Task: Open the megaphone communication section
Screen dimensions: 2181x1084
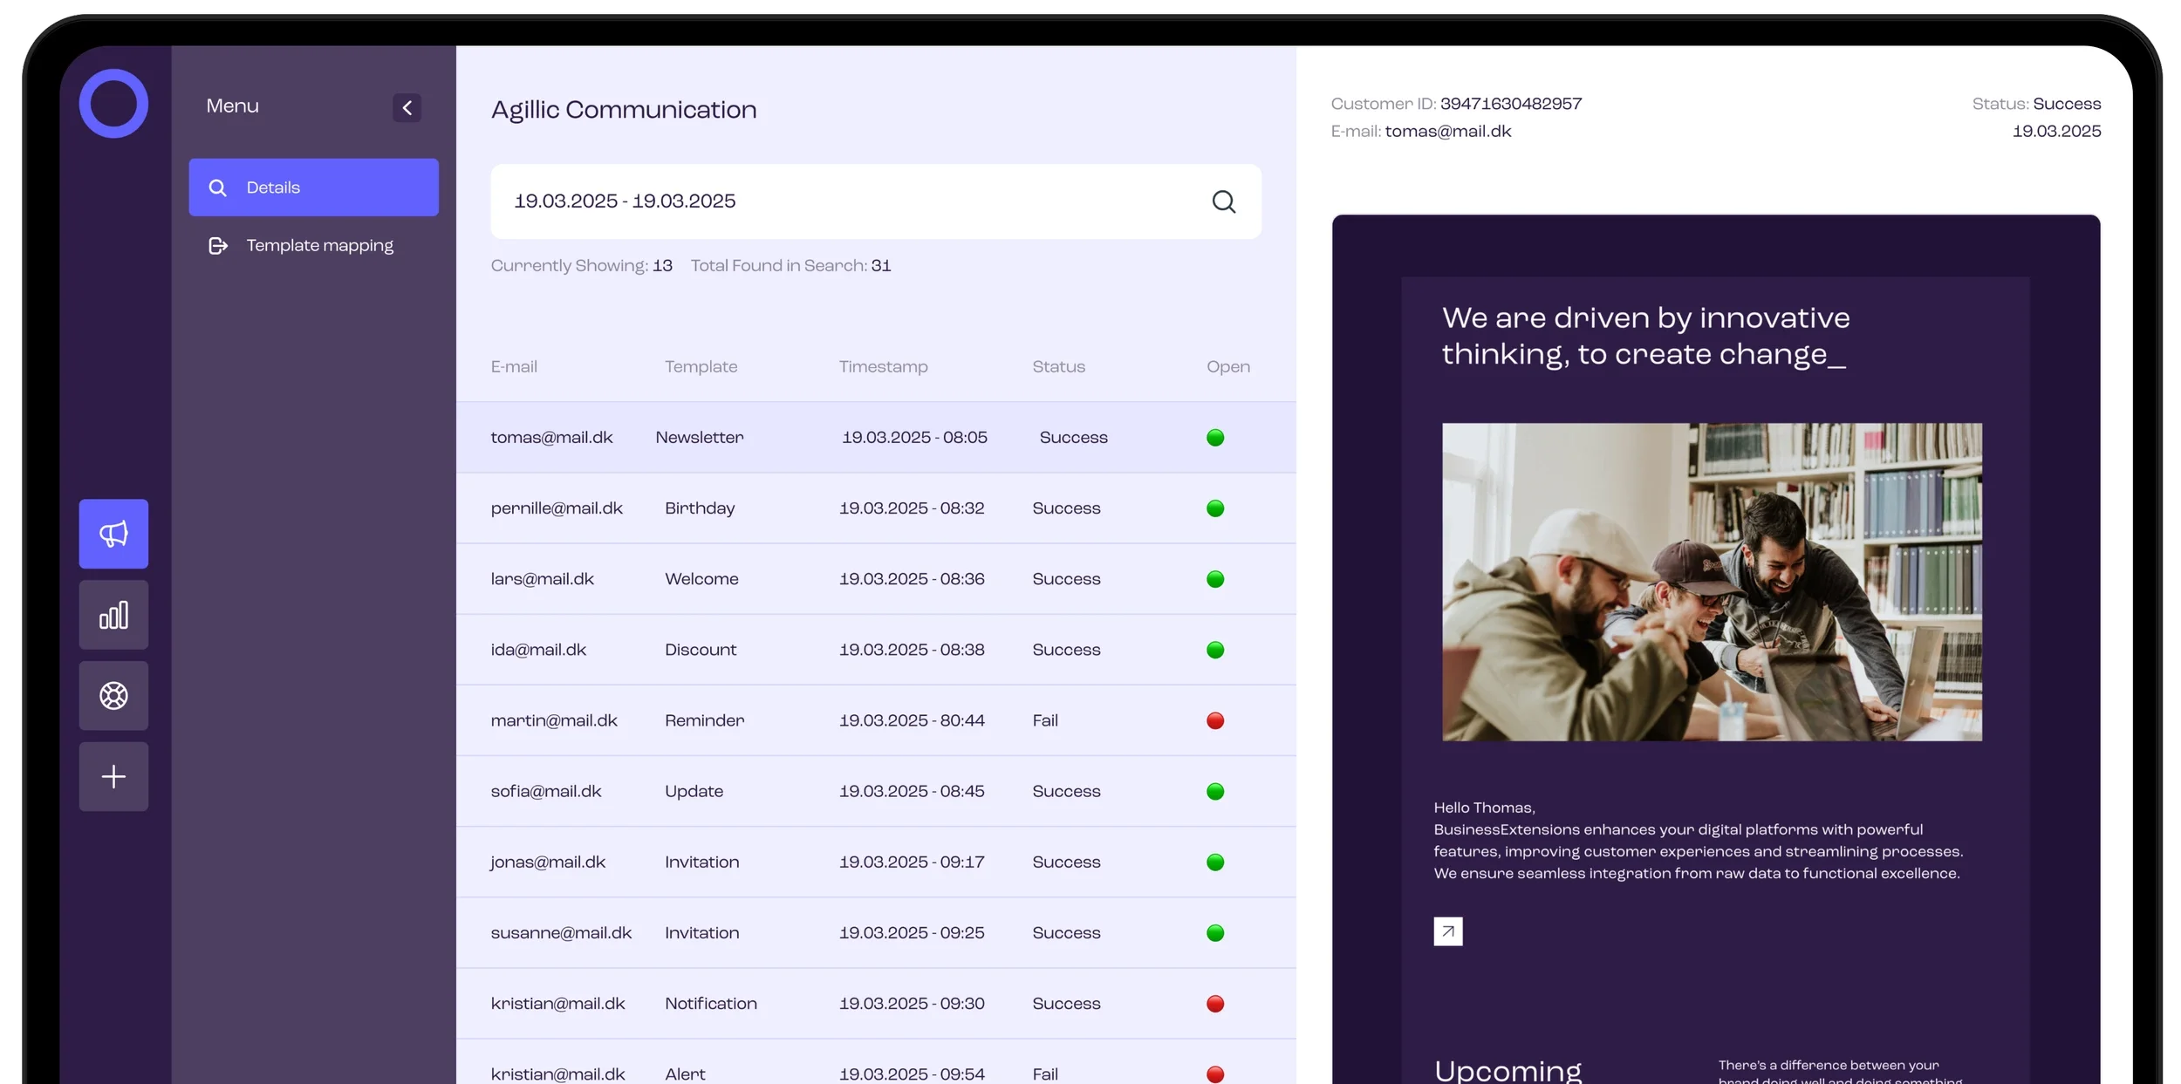Action: click(113, 534)
